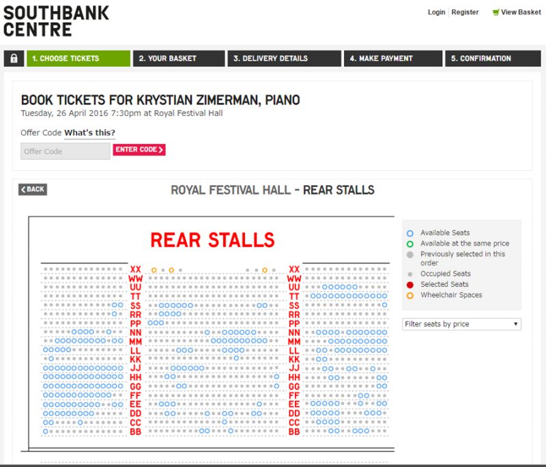Click the Make Payment step tab

point(393,58)
